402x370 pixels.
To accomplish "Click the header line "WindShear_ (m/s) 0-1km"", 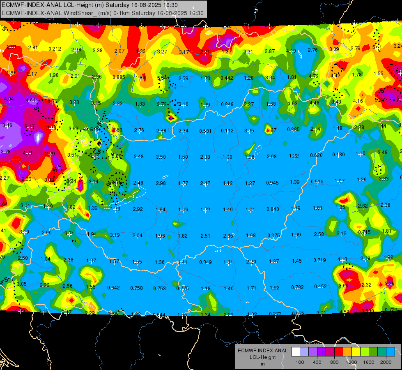I will tap(97, 13).
